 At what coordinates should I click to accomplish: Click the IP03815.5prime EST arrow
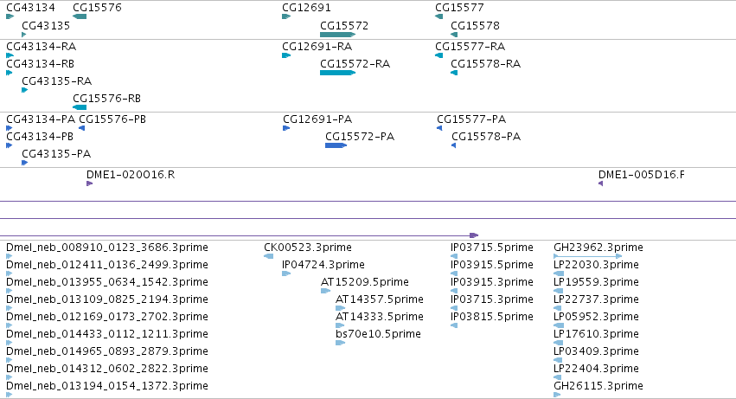[454, 325]
